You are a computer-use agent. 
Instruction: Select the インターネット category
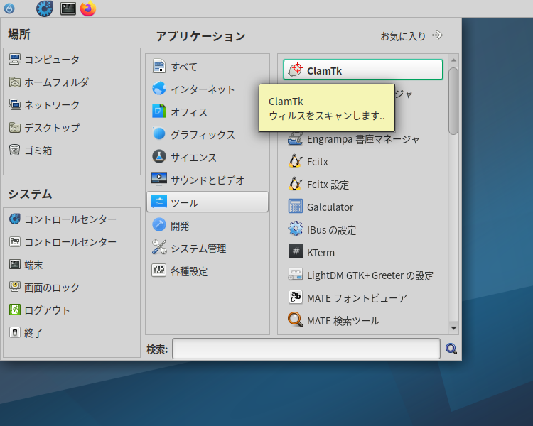pyautogui.click(x=208, y=89)
